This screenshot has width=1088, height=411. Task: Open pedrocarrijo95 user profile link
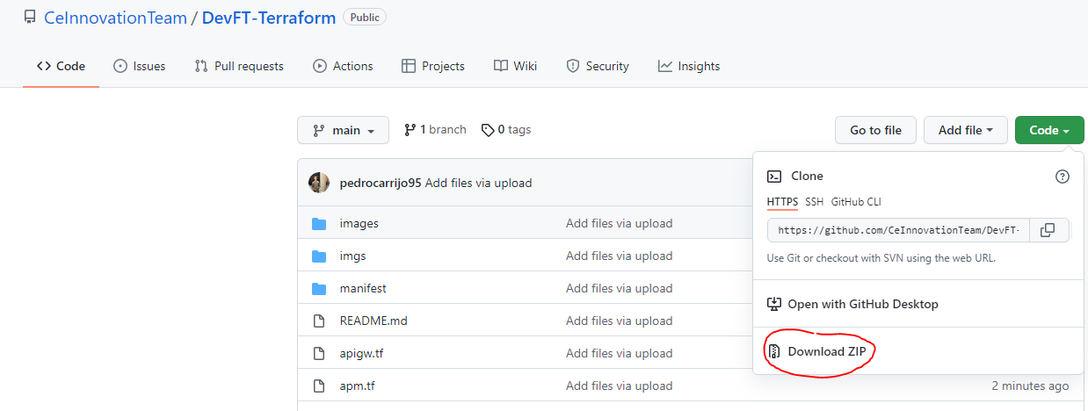coord(381,184)
